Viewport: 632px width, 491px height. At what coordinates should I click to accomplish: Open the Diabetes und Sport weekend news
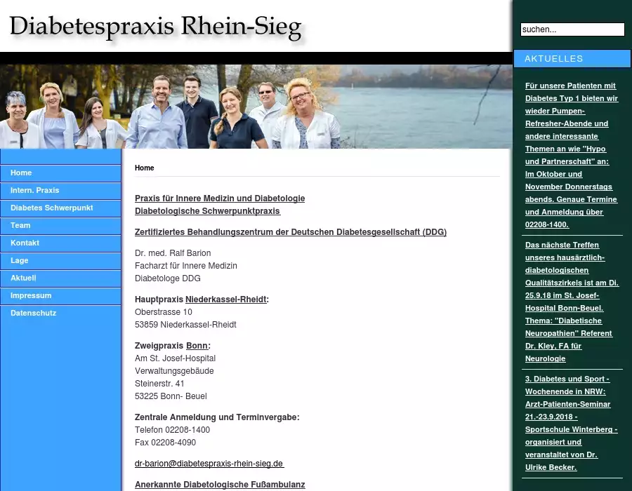571,423
